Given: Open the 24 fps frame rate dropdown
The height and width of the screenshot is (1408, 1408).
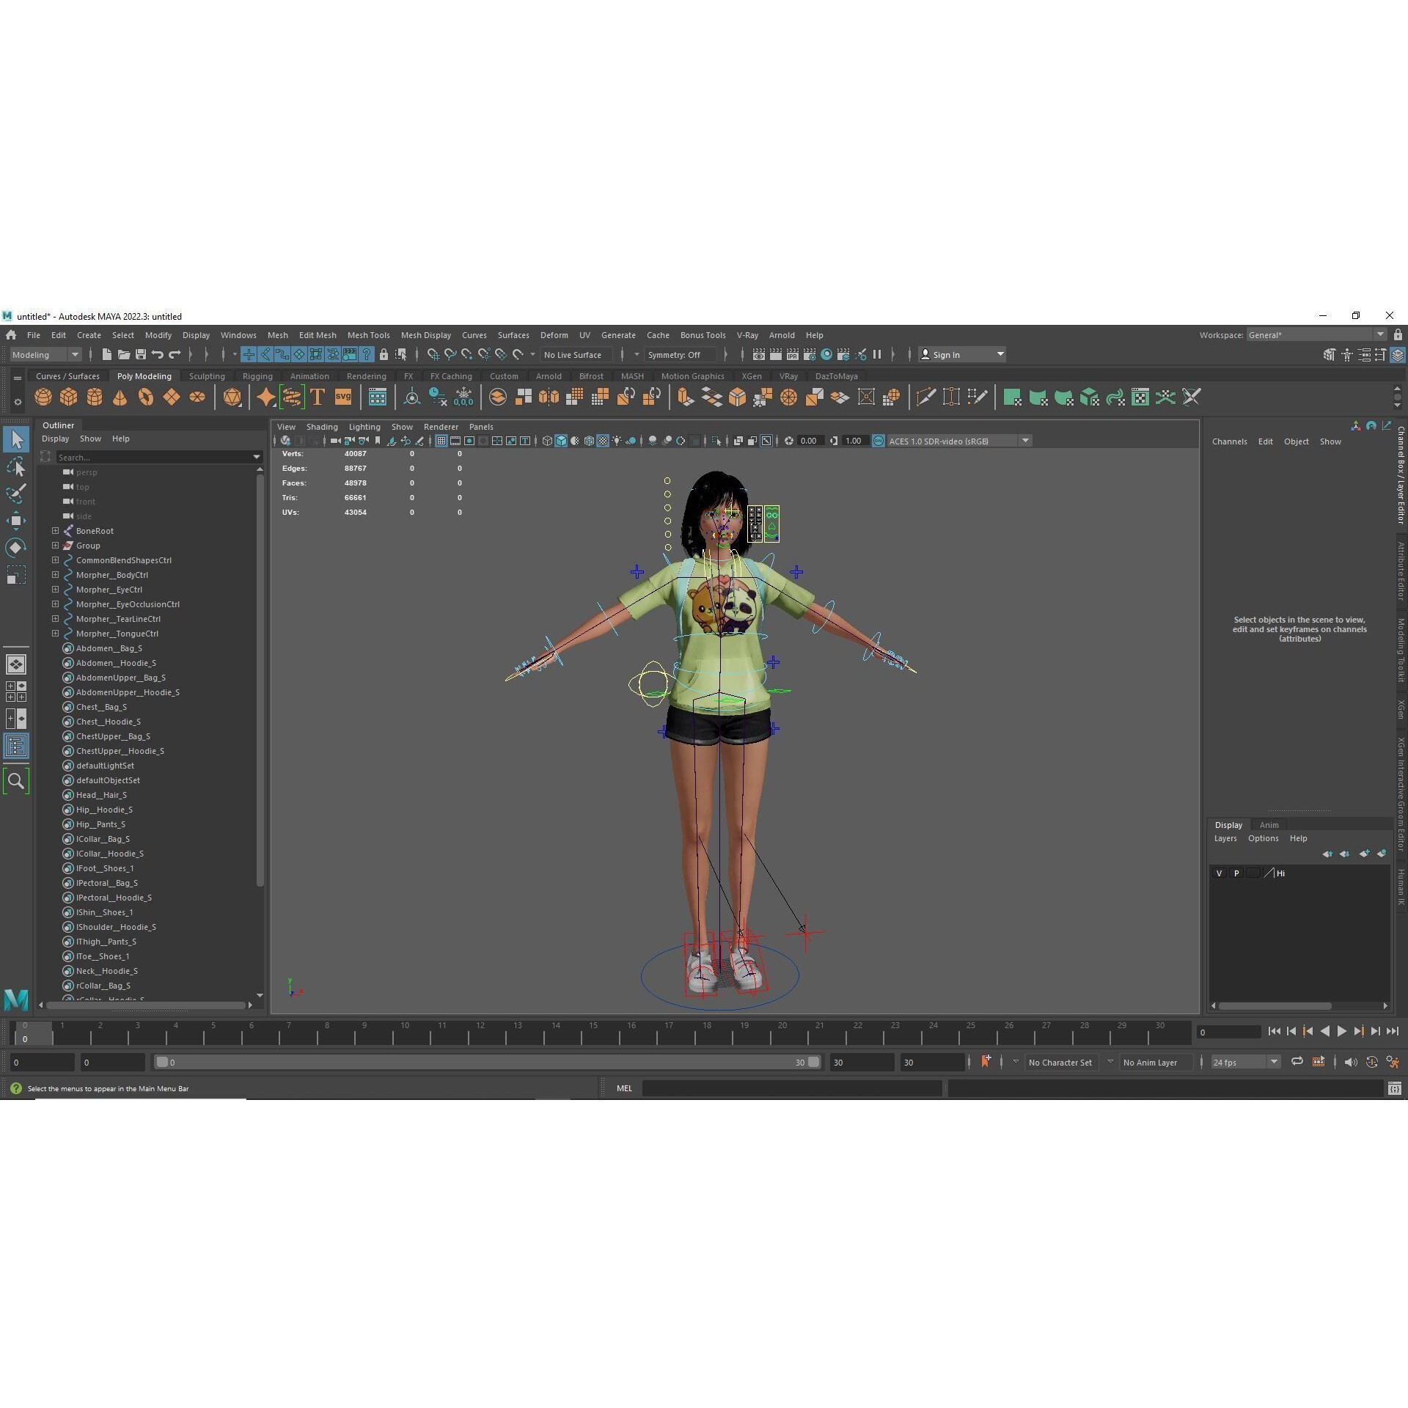Looking at the screenshot, I should pyautogui.click(x=1245, y=1062).
